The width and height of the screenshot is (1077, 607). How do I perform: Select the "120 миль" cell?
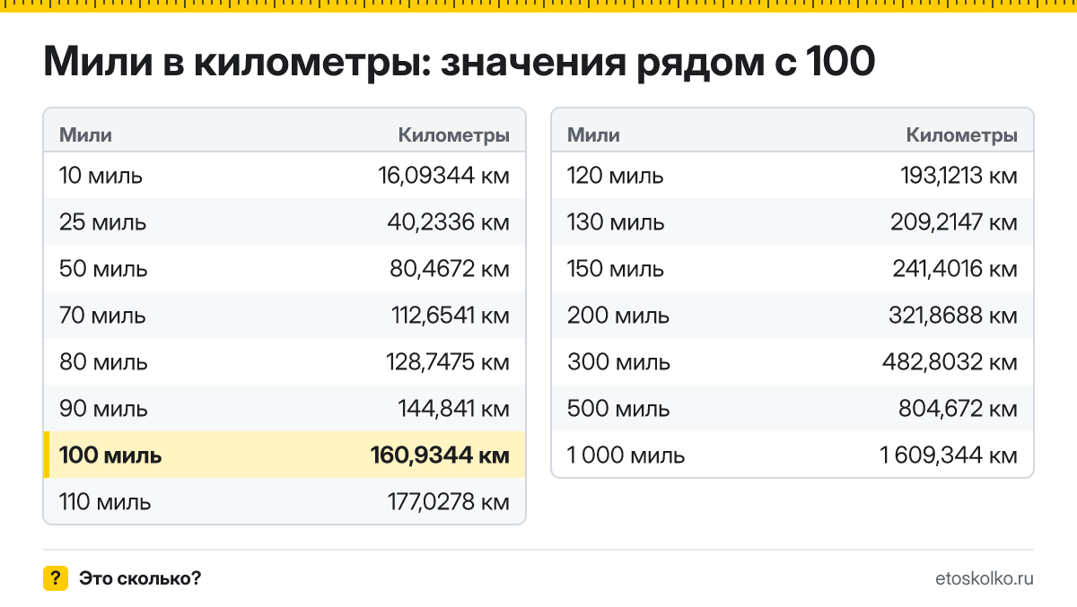click(x=616, y=175)
